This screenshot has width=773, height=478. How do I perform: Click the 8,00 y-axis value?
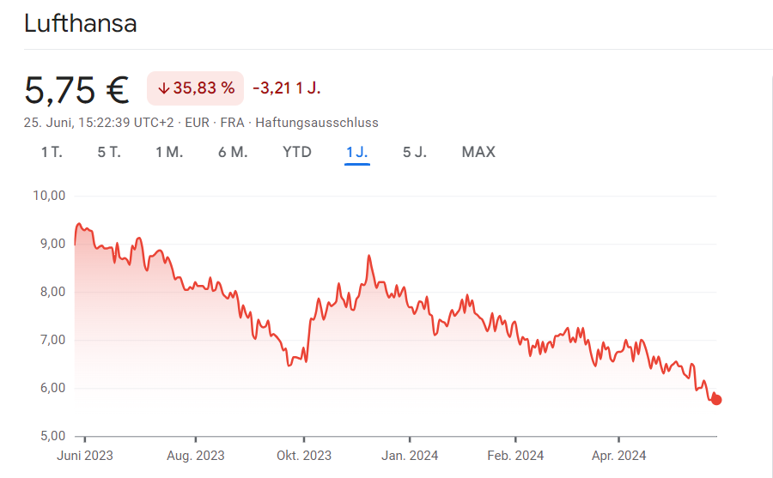click(52, 292)
